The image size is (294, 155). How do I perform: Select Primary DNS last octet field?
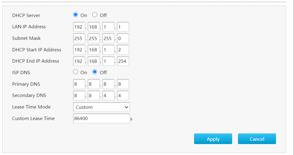[x=123, y=84]
